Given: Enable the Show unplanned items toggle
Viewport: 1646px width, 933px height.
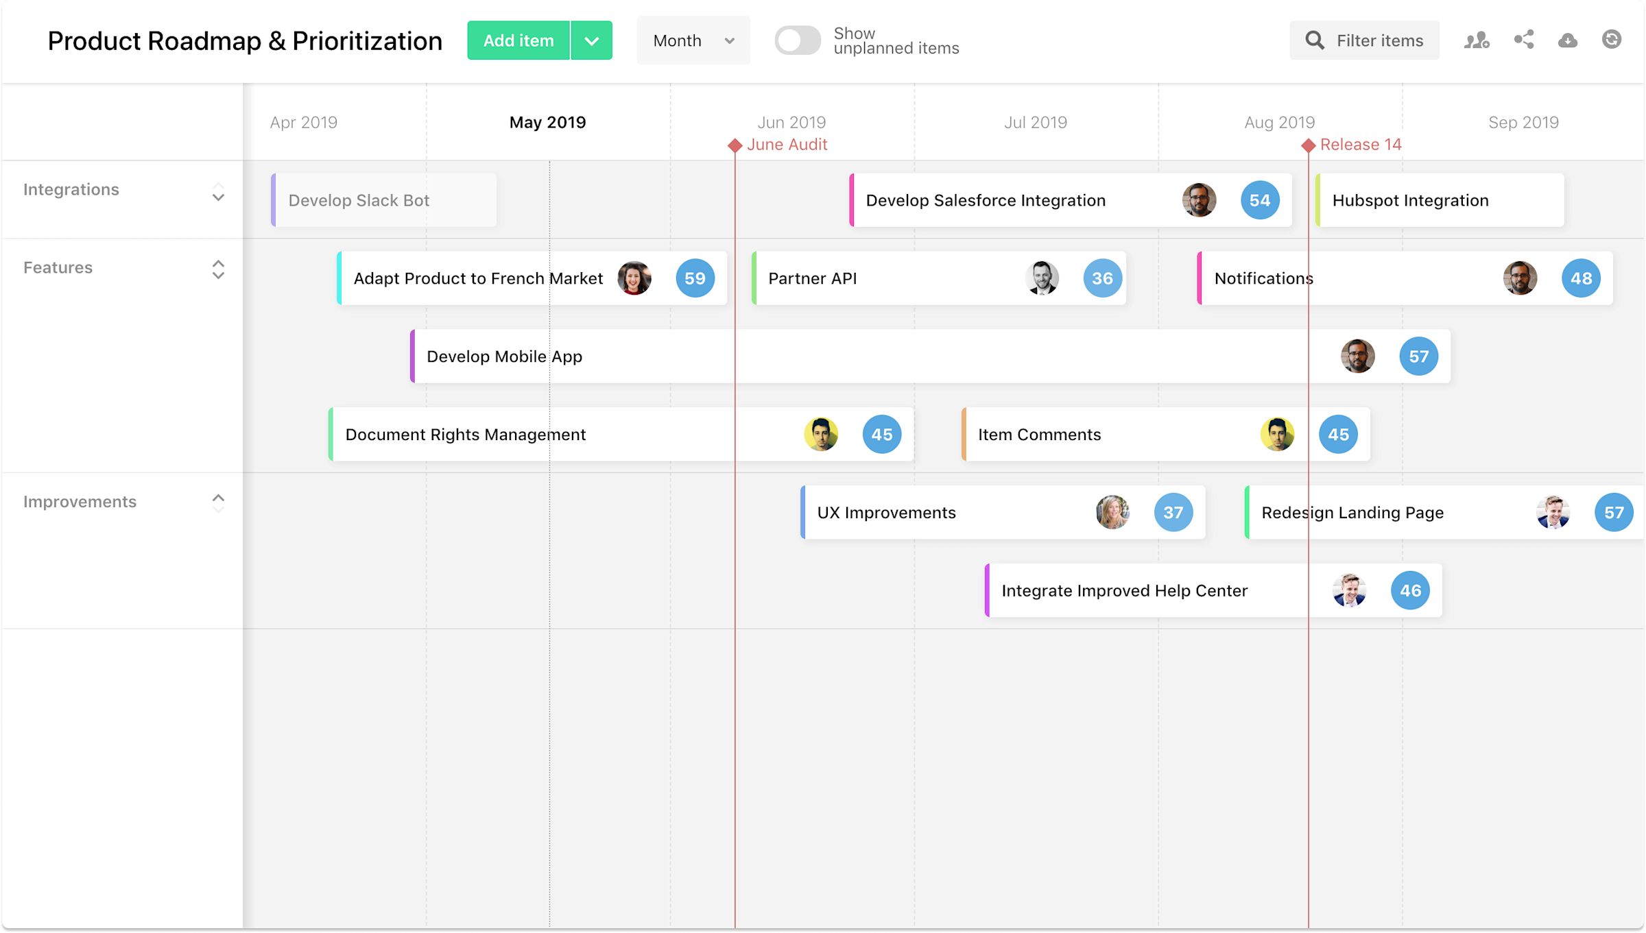Looking at the screenshot, I should click(797, 40).
